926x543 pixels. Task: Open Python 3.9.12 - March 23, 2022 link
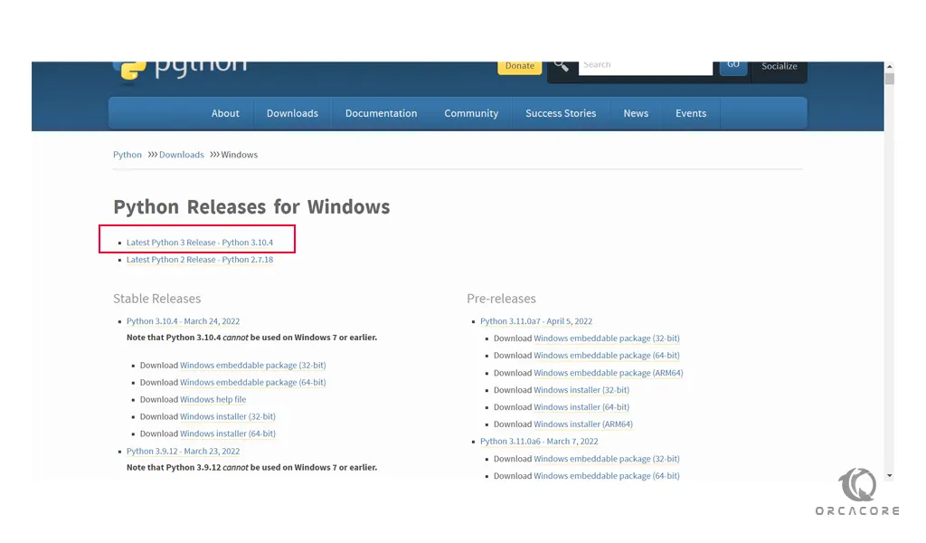tap(183, 452)
